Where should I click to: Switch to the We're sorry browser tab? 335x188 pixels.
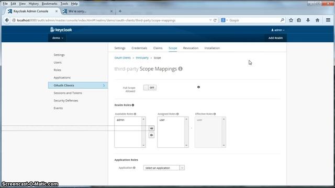pyautogui.click(x=88, y=11)
